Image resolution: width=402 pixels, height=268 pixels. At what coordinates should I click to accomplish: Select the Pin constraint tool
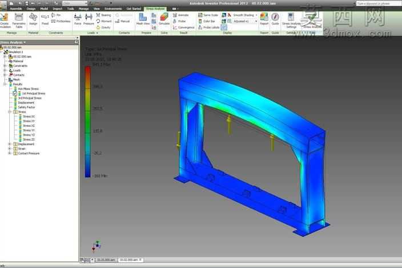(56, 15)
